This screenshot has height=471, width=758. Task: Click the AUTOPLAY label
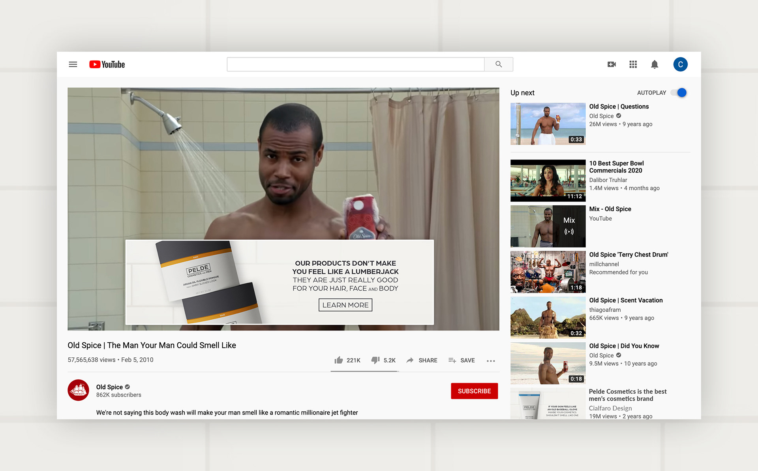(x=651, y=93)
